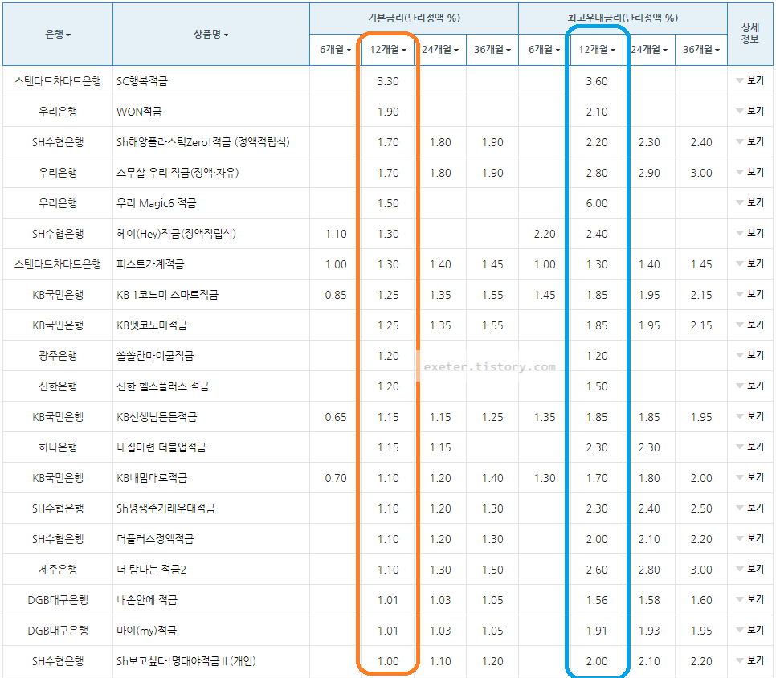Viewport: 776px width, 678px height.
Task: Select product name 더 탐나는 적금2
Action: 152,570
